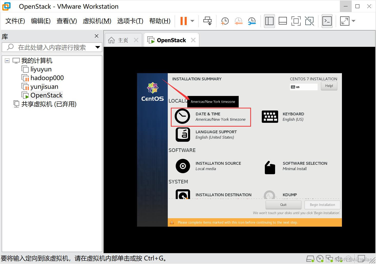The height and width of the screenshot is (264, 376).
Task: Select the yunjisuan virtual machine
Action: pyautogui.click(x=44, y=87)
